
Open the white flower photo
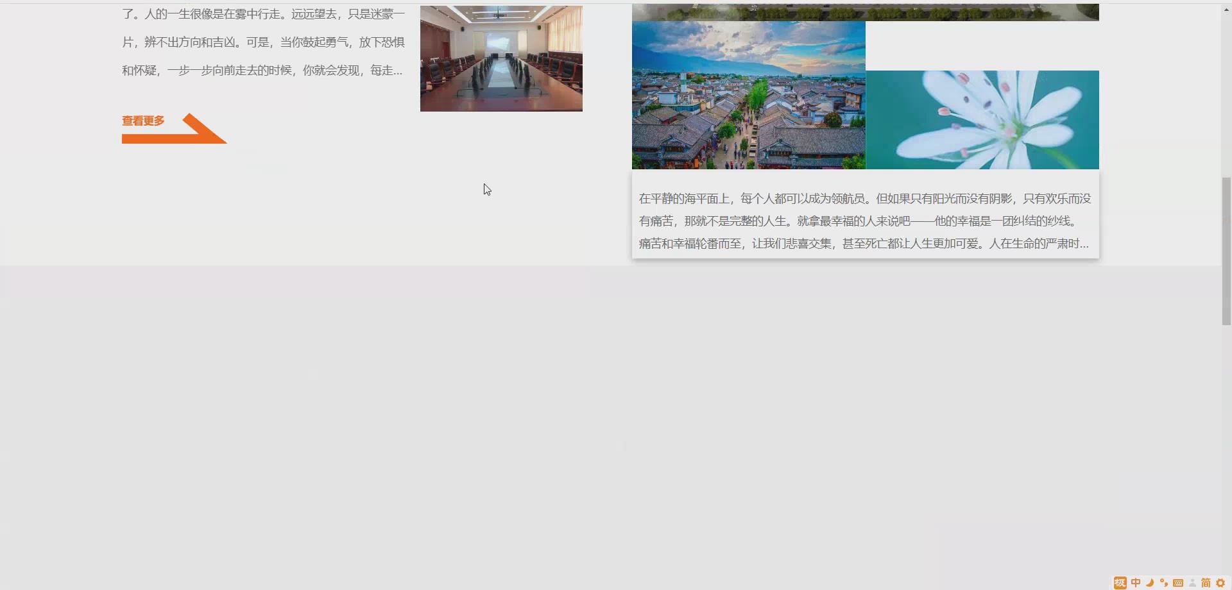pyautogui.click(x=982, y=119)
